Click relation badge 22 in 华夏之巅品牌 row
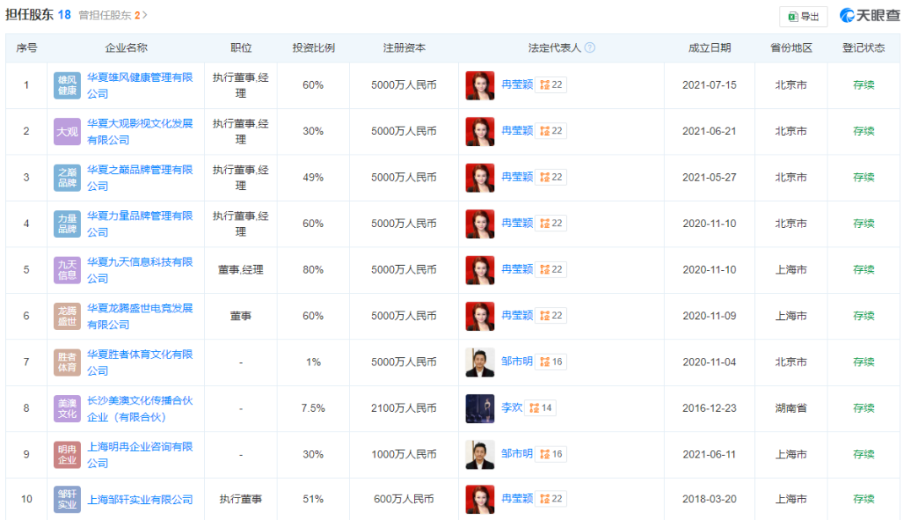 tap(551, 176)
